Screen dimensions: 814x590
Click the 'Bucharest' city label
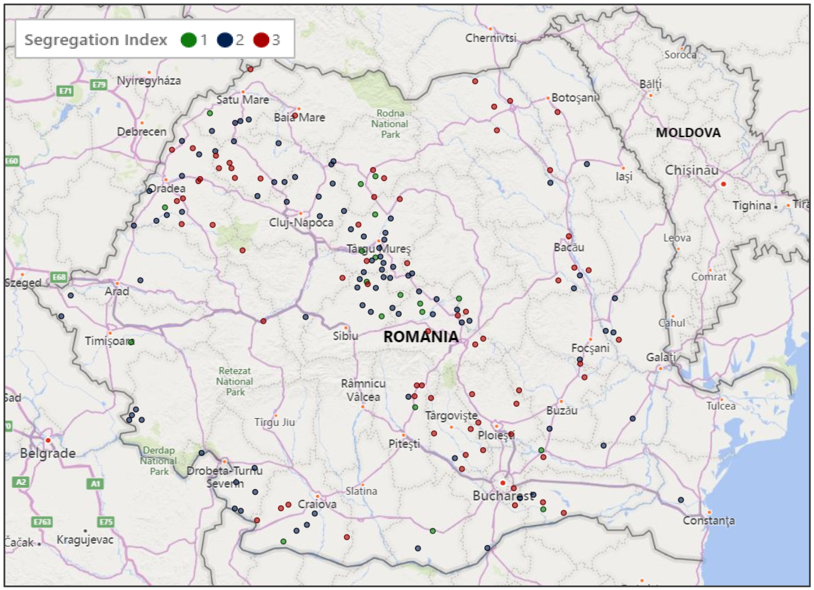point(504,496)
